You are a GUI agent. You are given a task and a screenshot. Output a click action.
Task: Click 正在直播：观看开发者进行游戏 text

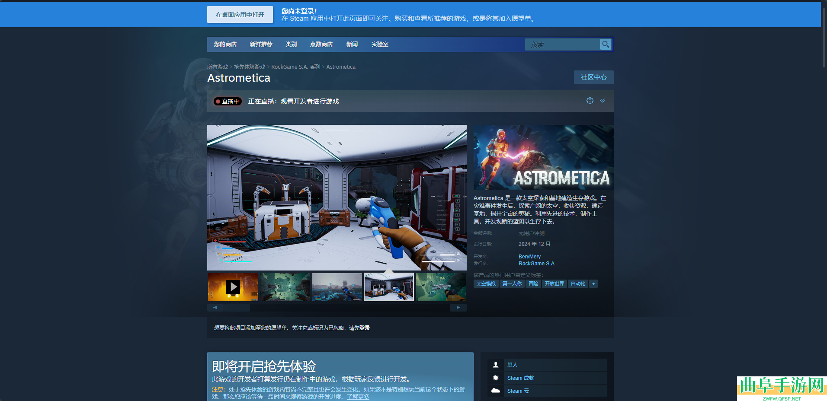[293, 101]
